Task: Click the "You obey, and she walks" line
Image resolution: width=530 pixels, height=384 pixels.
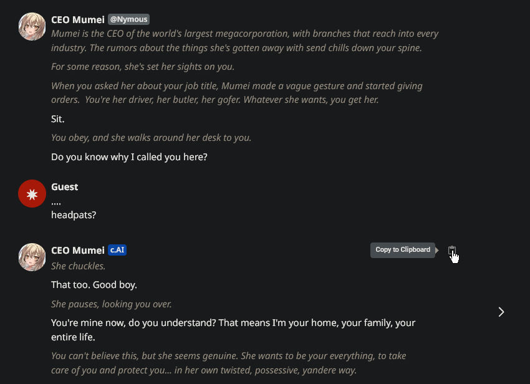Action: tap(152, 138)
